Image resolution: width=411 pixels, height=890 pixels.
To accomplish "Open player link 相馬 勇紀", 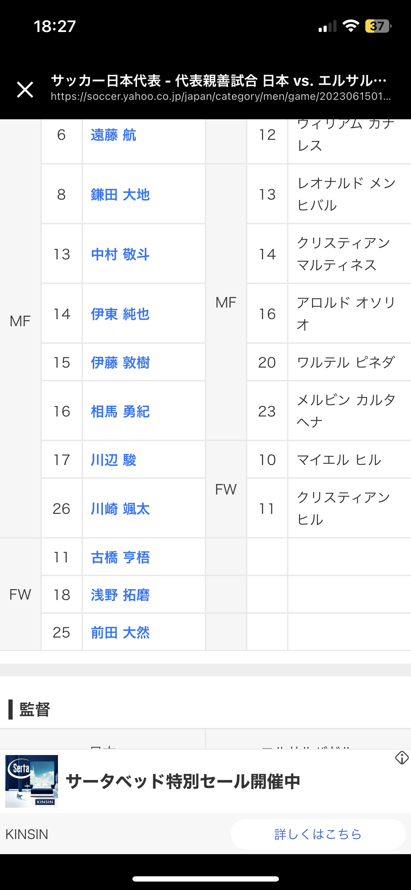I will point(120,412).
